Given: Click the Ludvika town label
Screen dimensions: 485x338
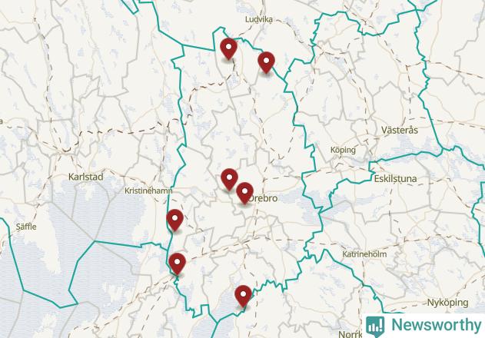Looking at the screenshot, I should point(259,19).
